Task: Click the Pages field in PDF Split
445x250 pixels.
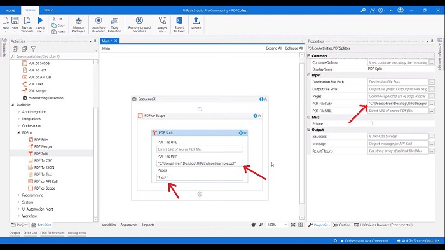Action: tap(200, 177)
